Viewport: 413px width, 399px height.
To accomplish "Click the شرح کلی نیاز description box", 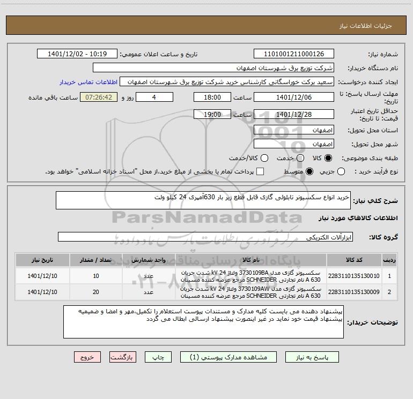I will pos(203,200).
